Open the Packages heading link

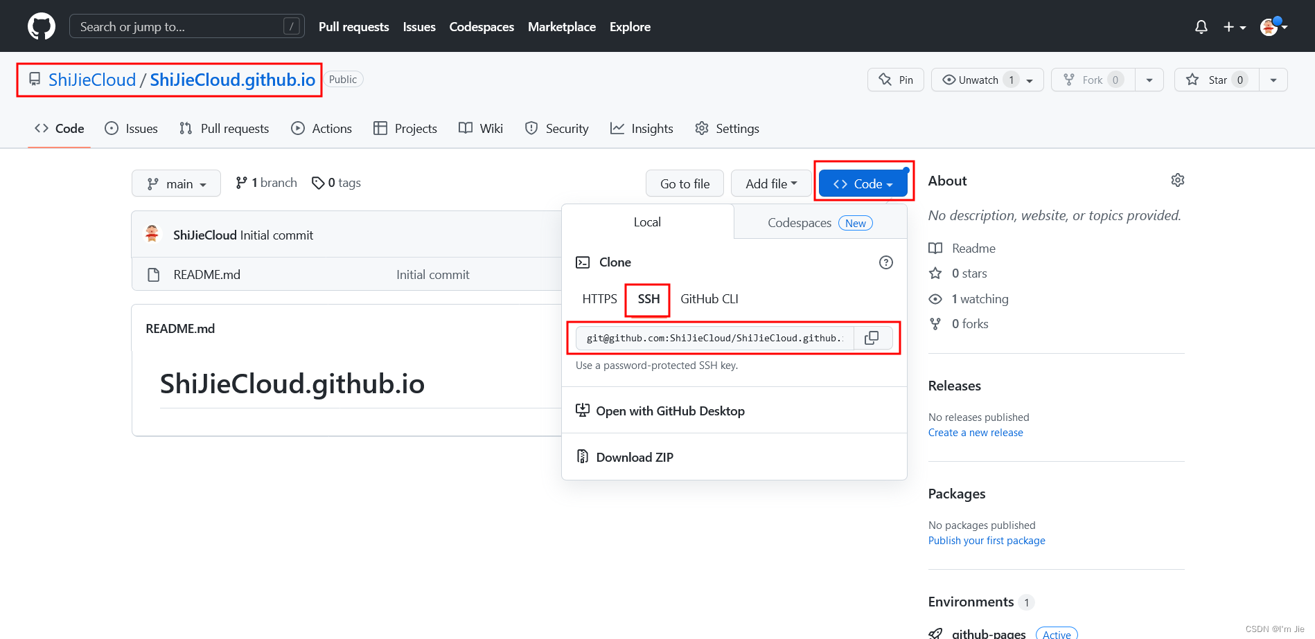tap(956, 494)
